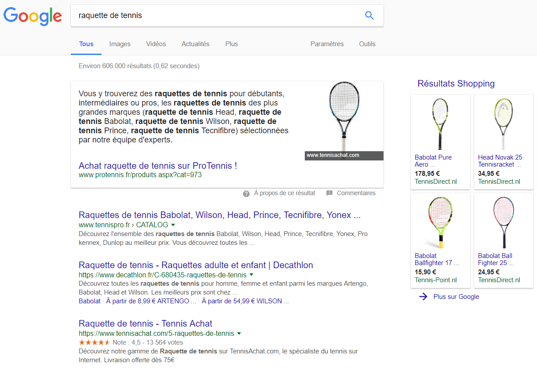537x371 pixels.
Task: Click Babolat Pure Aero racket image
Action: tap(440, 124)
